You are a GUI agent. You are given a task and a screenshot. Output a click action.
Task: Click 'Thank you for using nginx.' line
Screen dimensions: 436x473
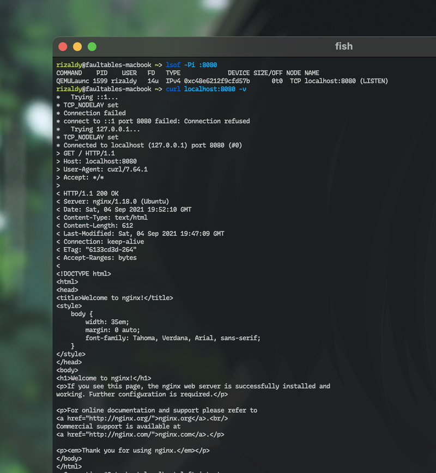(x=133, y=450)
